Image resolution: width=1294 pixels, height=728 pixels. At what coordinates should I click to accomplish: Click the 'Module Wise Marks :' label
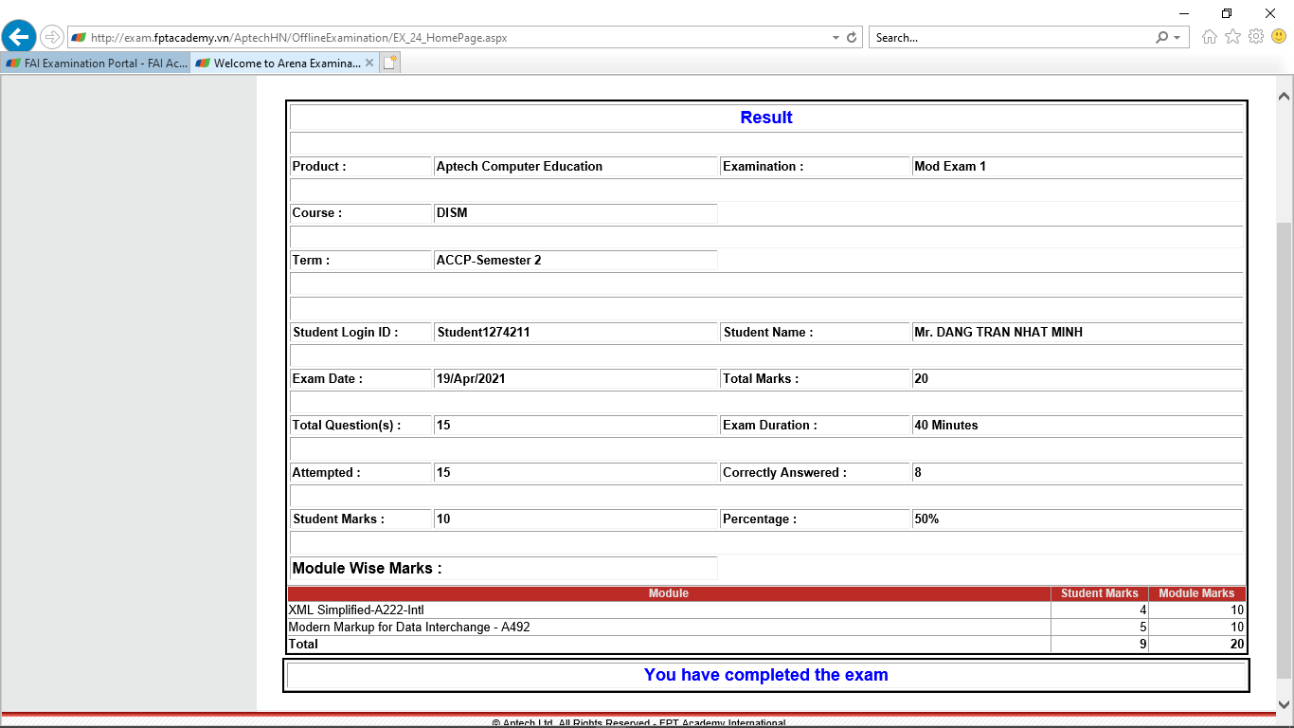click(368, 568)
